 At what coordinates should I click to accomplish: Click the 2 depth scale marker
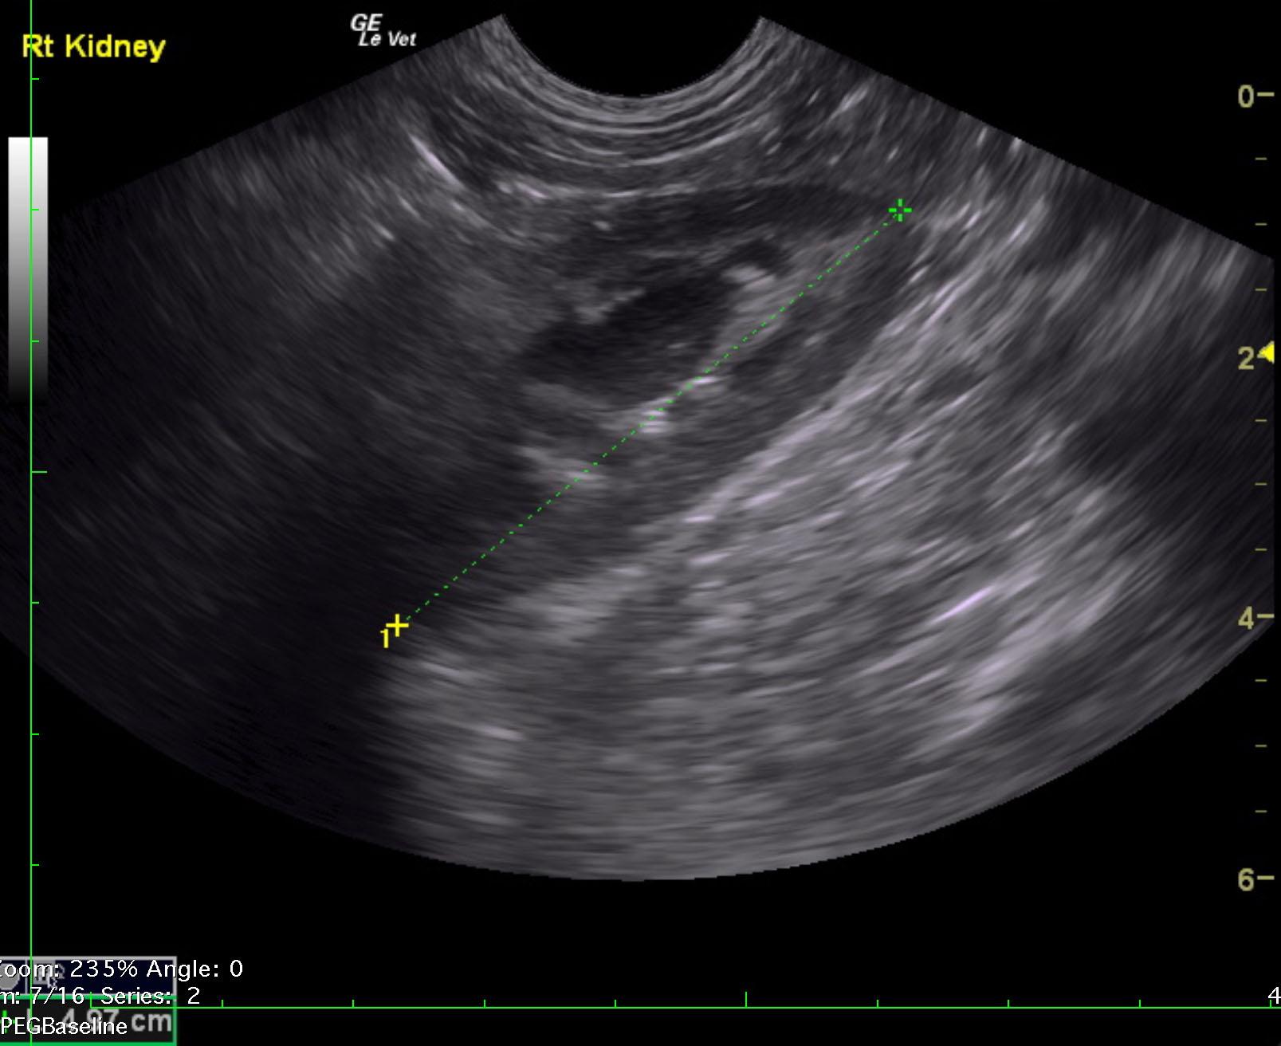[x=1246, y=358]
